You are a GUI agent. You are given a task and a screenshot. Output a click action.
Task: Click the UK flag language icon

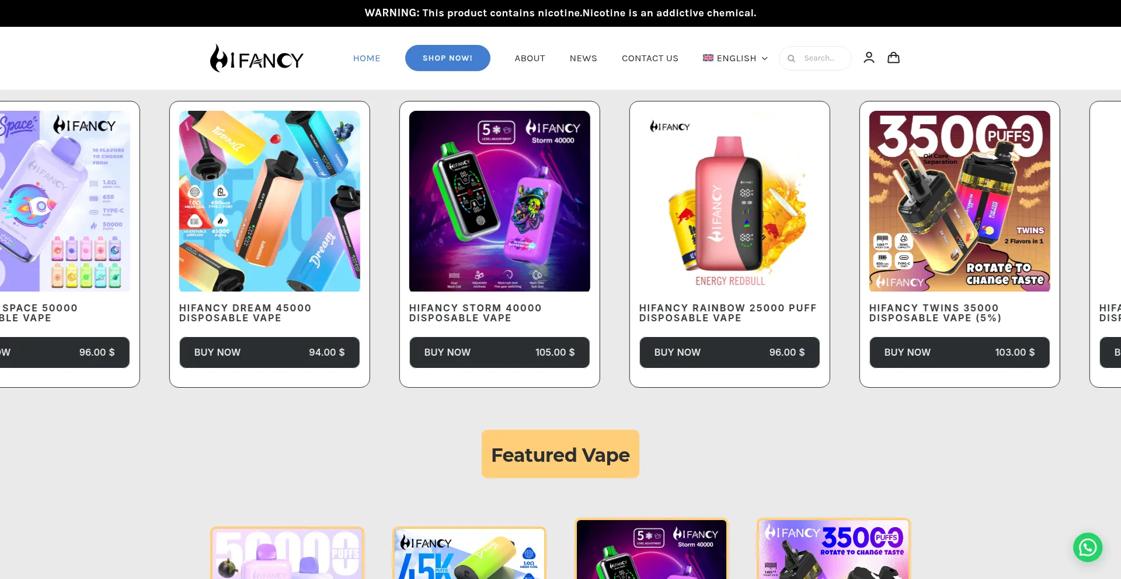point(708,58)
